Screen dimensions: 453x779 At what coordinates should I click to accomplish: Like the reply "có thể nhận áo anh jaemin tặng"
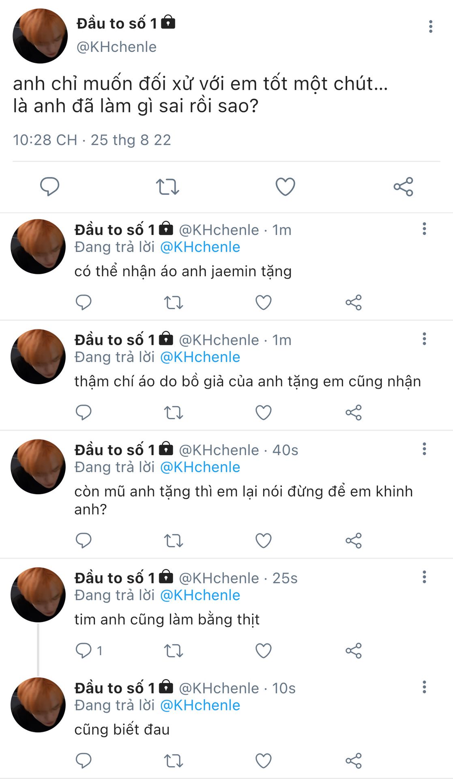coord(263,302)
